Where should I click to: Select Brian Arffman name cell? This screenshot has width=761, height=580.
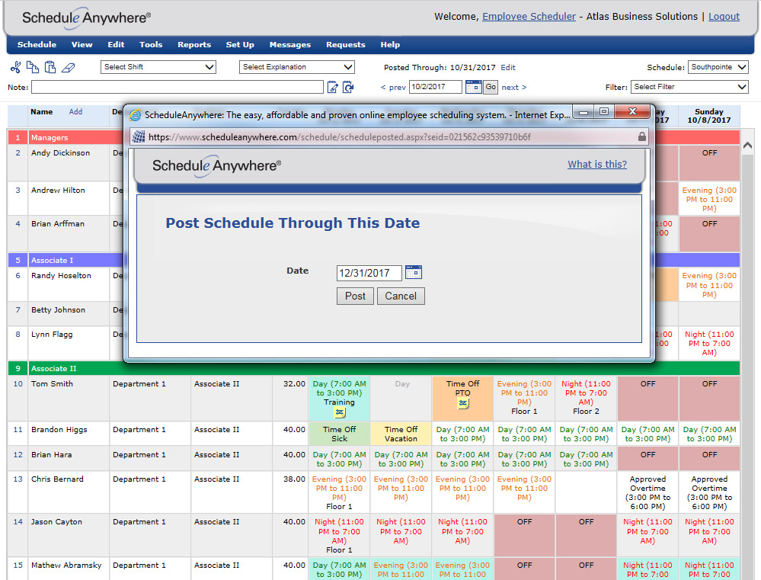pos(69,234)
